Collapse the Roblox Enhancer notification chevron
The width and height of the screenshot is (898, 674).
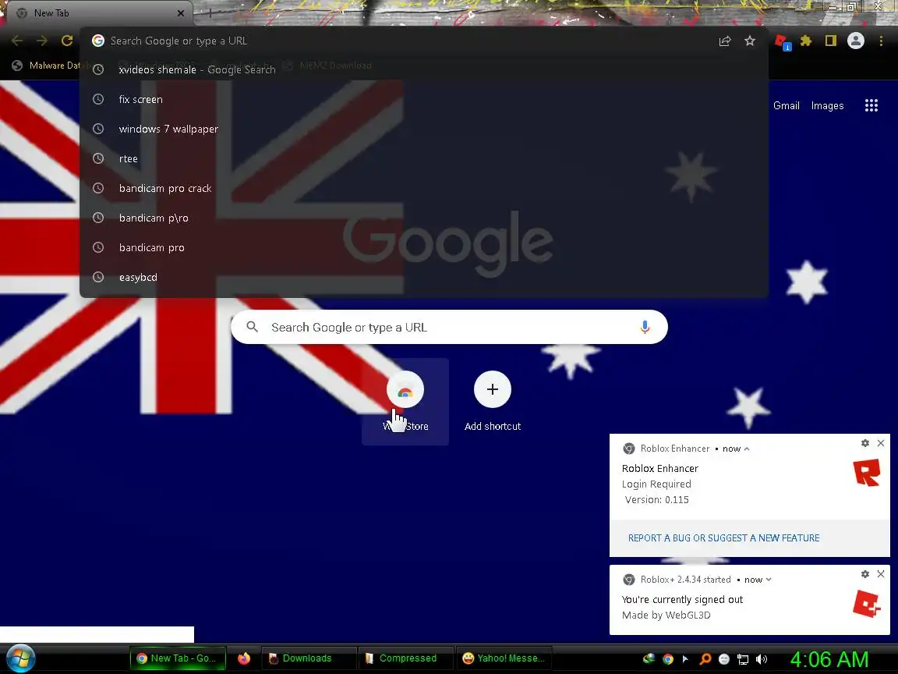coord(746,449)
